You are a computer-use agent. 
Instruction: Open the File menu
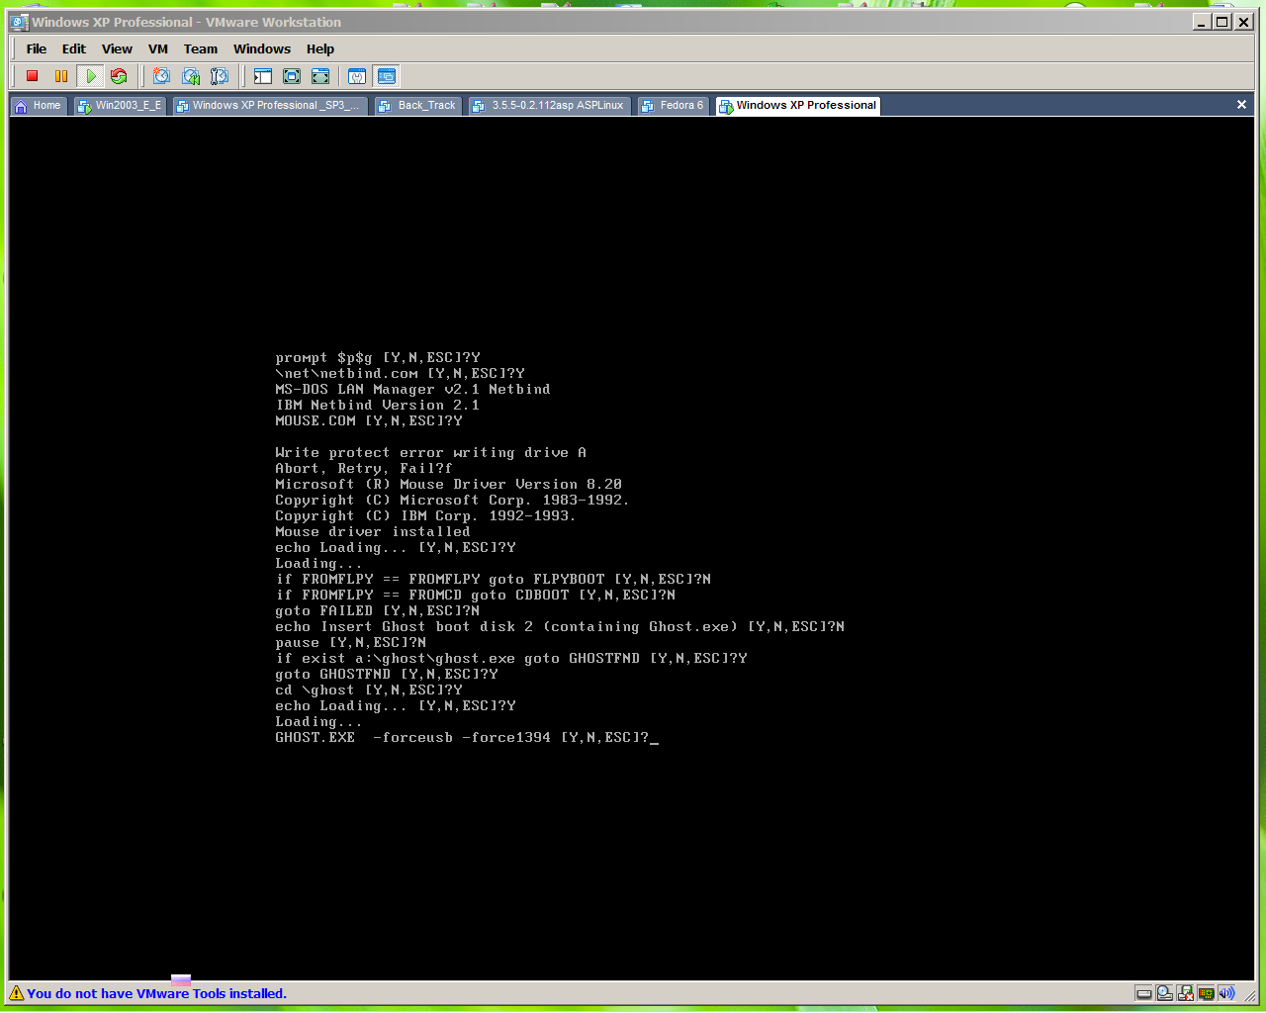(x=37, y=48)
